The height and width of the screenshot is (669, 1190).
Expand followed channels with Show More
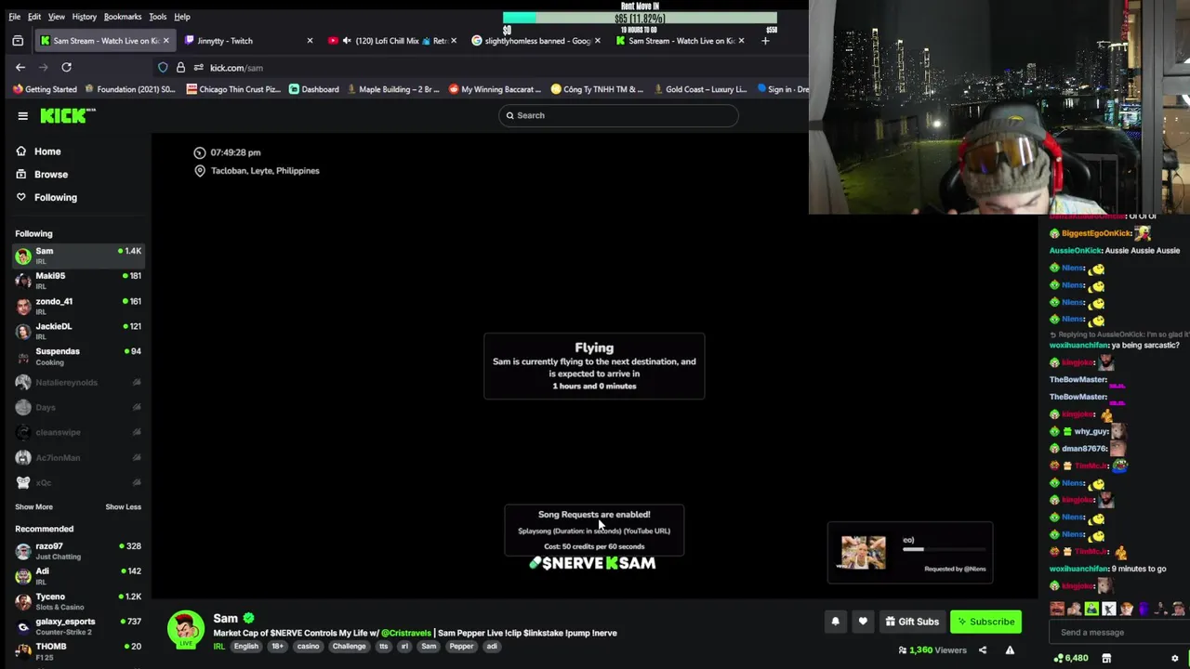[x=33, y=507]
